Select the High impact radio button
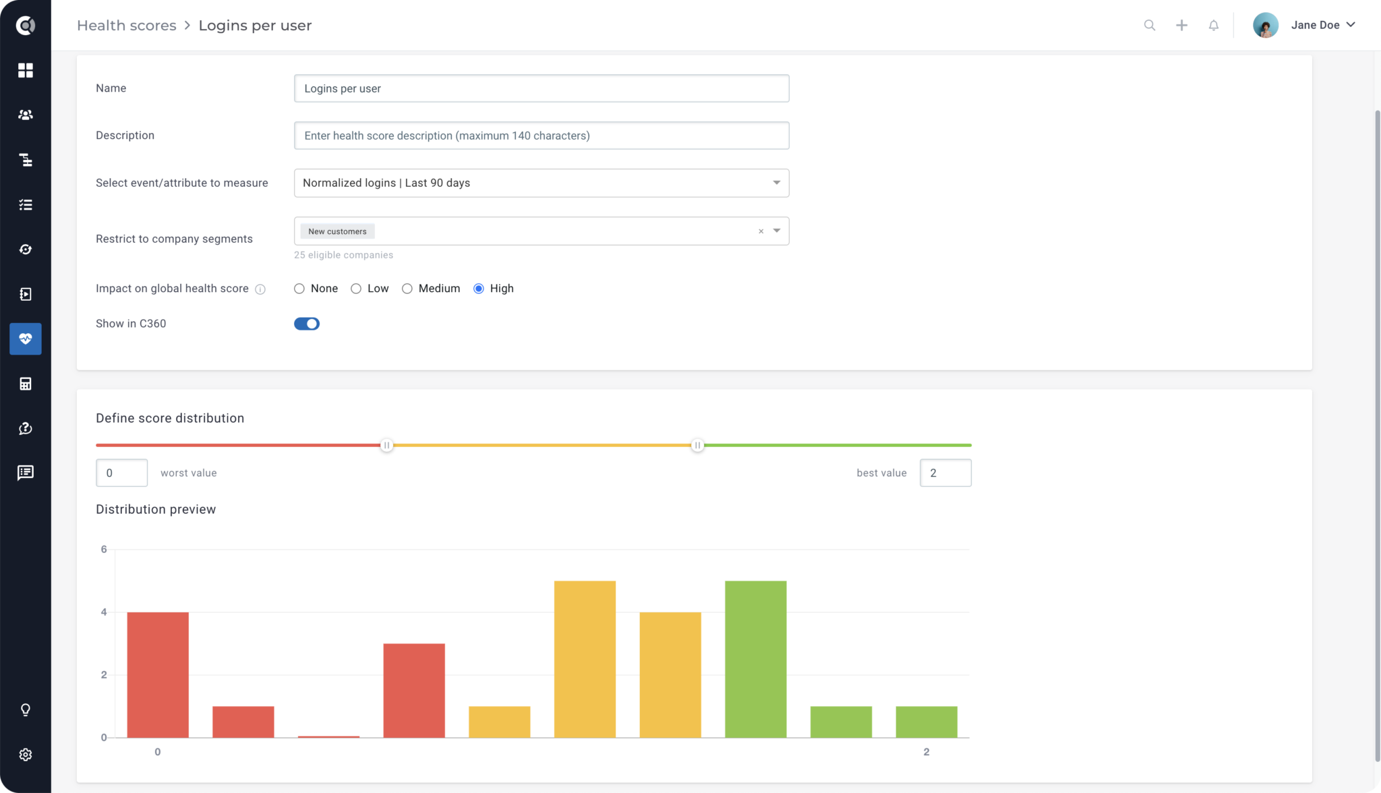Image resolution: width=1381 pixels, height=793 pixels. (x=479, y=288)
